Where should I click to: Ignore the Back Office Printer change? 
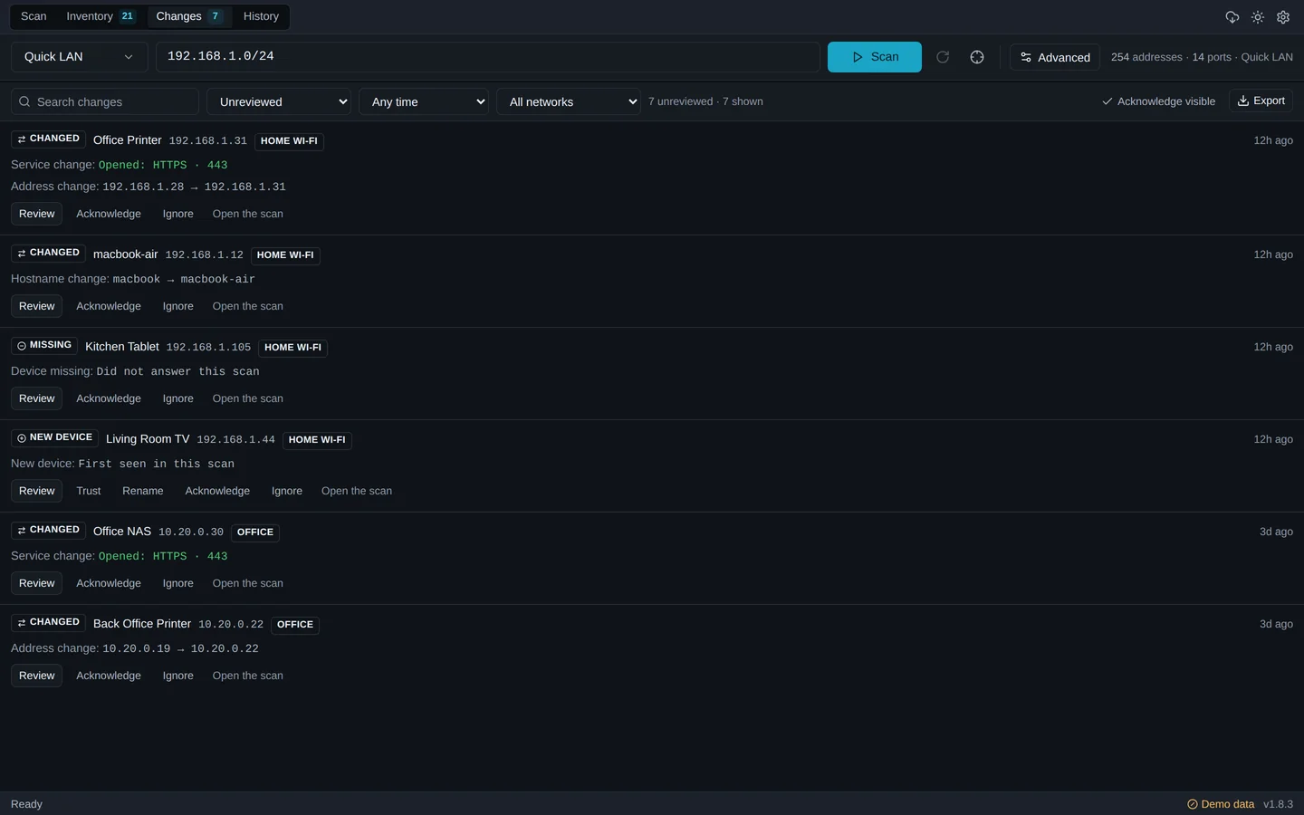click(x=178, y=676)
